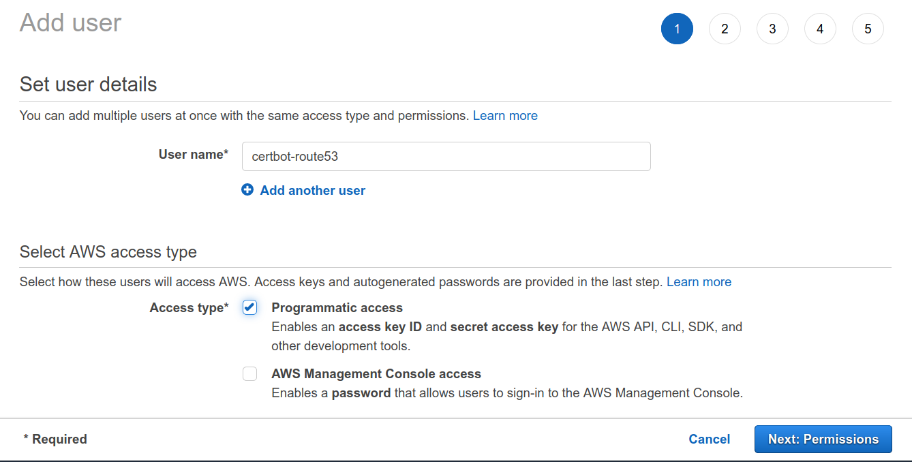912x462 pixels.
Task: Toggle Programmatic access via its label
Action: (x=337, y=307)
